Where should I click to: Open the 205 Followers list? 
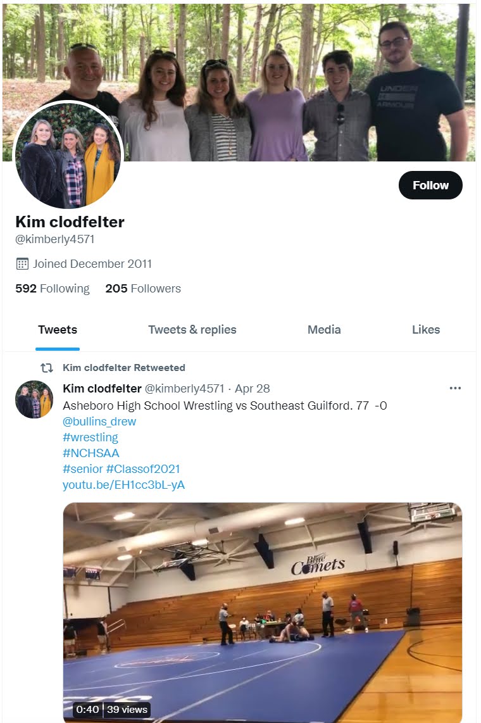point(143,289)
